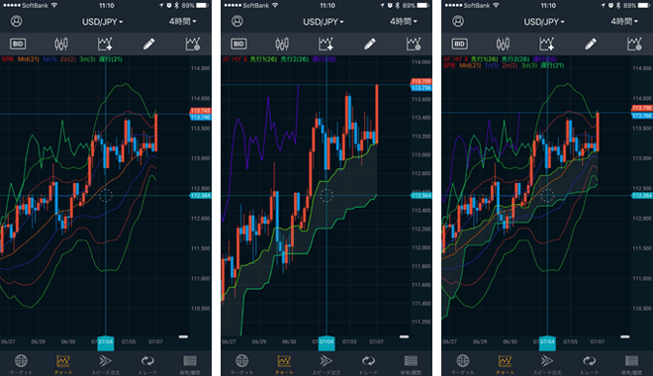Open 4時間 timeframe dropdown in middle screenshot
This screenshot has height=376, width=653.
click(x=404, y=21)
